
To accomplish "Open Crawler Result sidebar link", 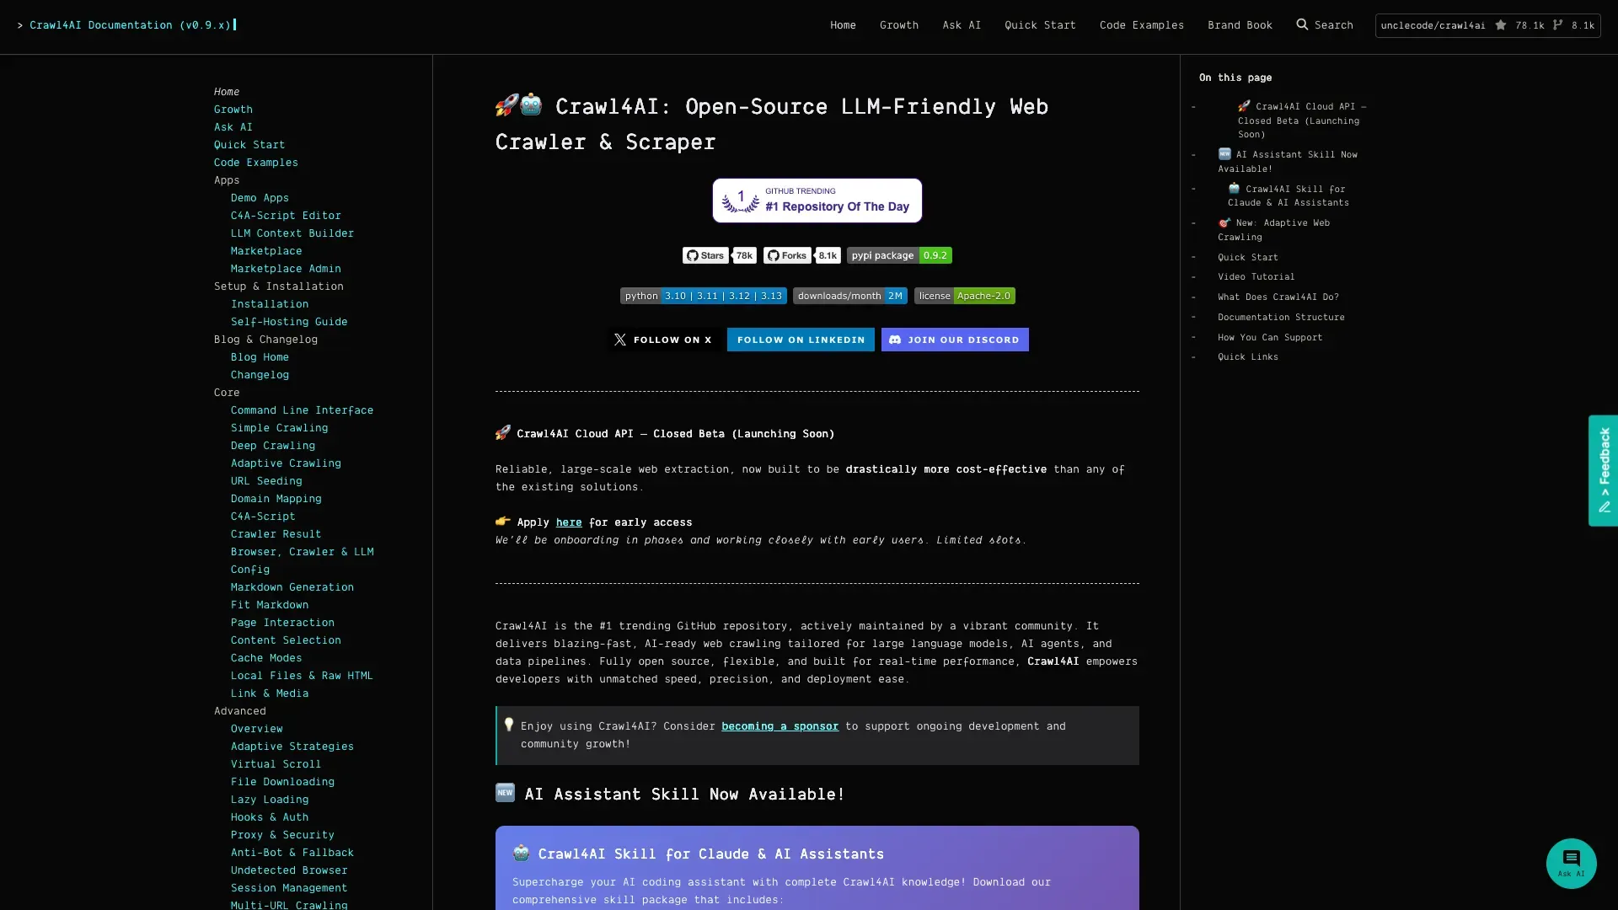I will (276, 534).
